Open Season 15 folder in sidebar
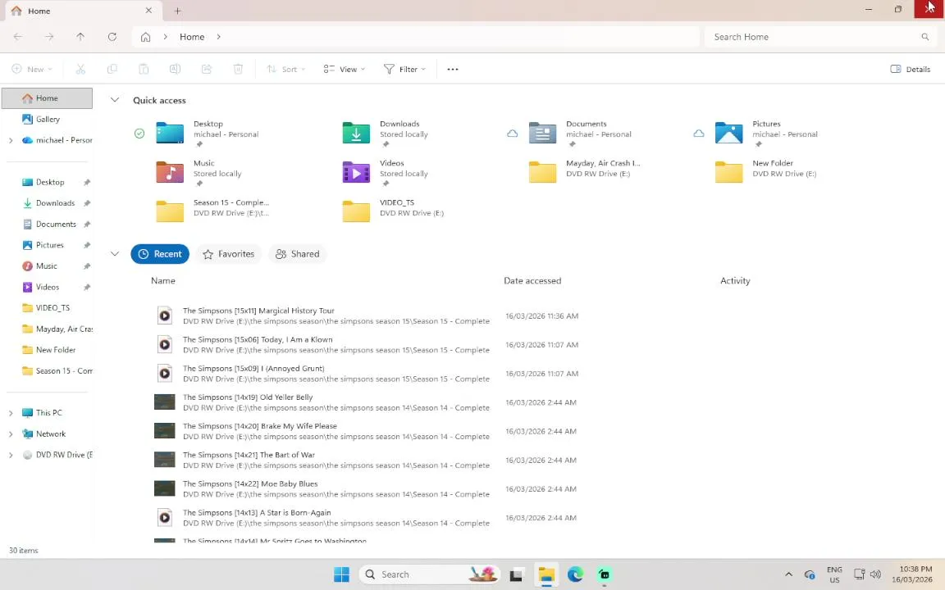This screenshot has width=945, height=590. click(47, 371)
